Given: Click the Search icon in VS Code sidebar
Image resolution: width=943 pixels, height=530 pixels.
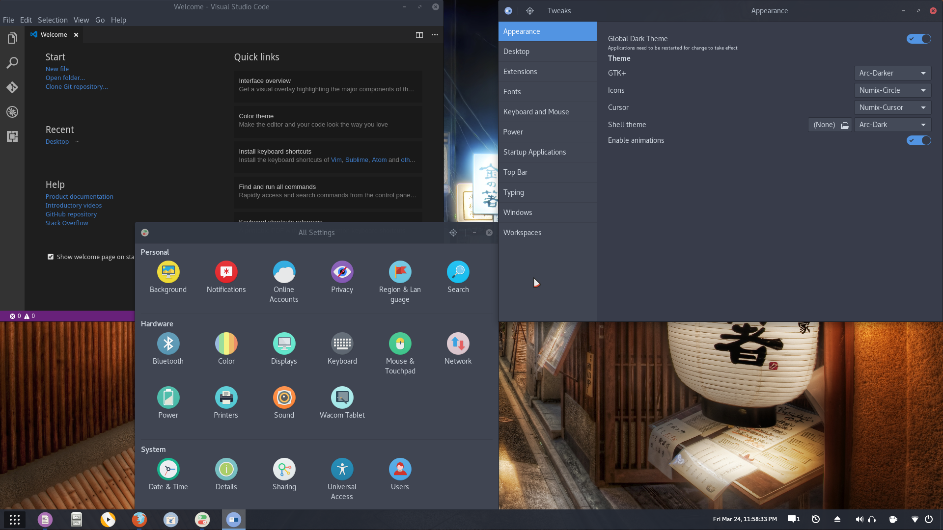Looking at the screenshot, I should (x=12, y=63).
